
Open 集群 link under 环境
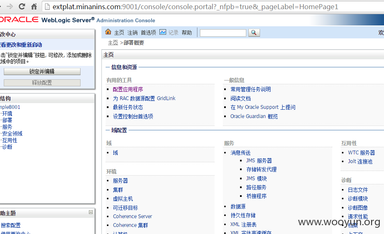coord(118,190)
